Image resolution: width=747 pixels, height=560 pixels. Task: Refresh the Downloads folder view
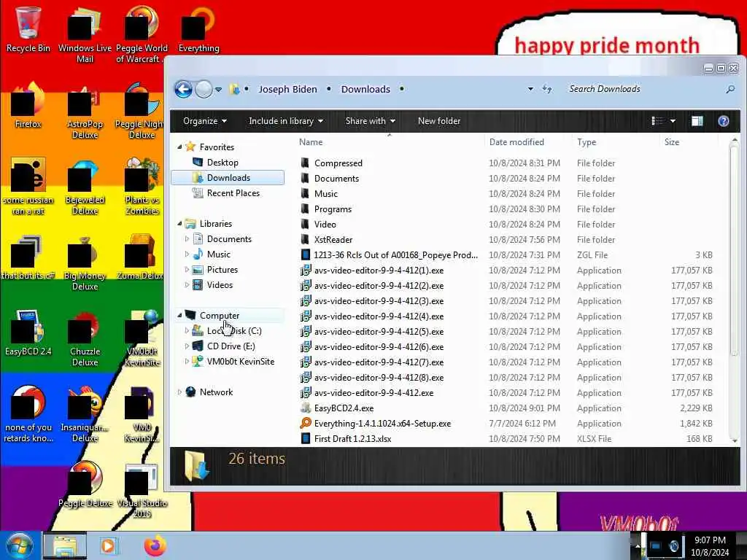coord(547,89)
